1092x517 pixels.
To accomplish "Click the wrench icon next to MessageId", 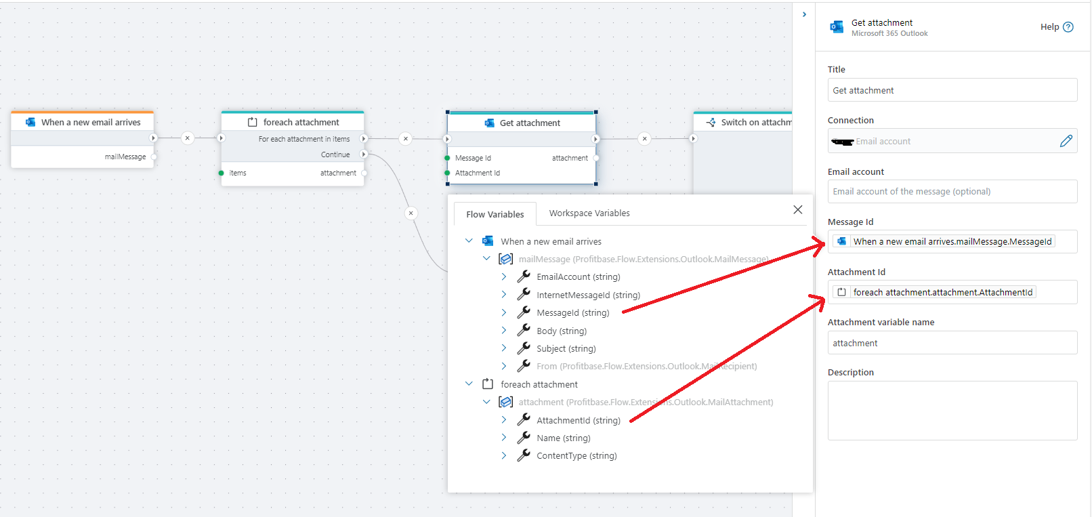I will (x=524, y=312).
